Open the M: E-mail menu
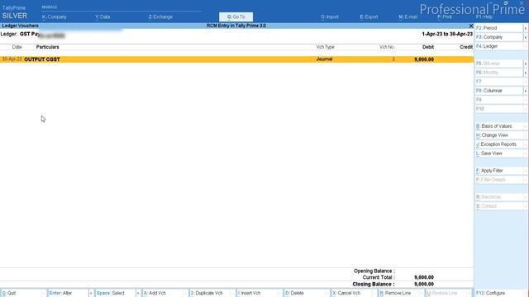 pyautogui.click(x=407, y=16)
